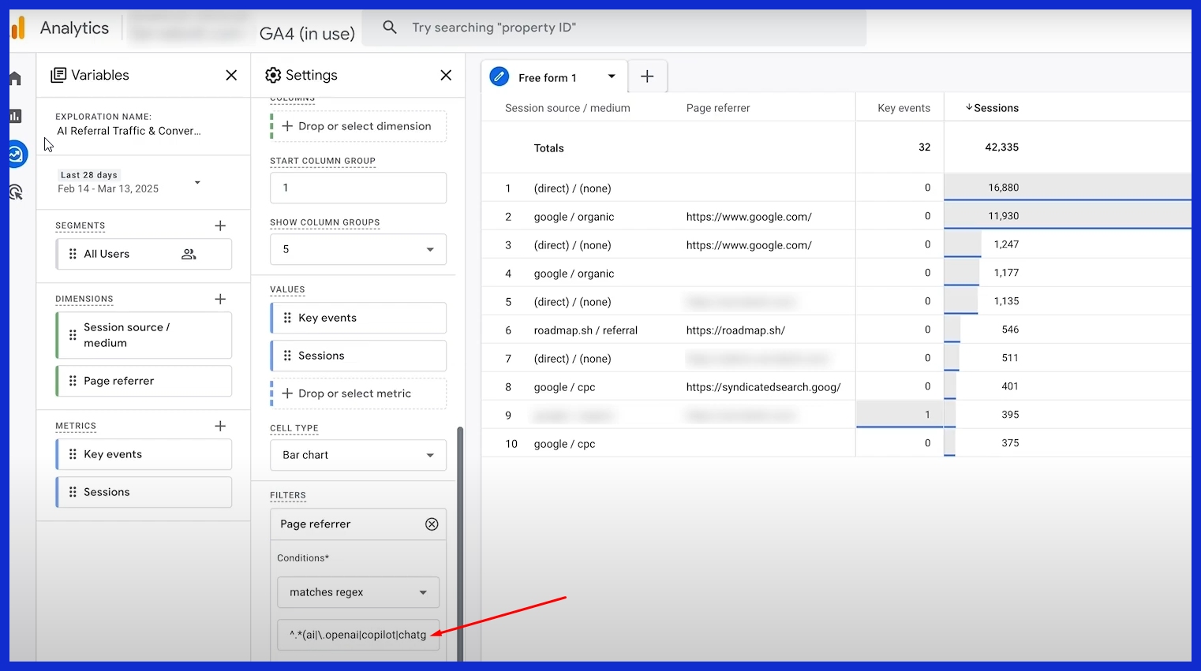The height and width of the screenshot is (671, 1201).
Task: Click the Analytics product name
Action: [74, 28]
